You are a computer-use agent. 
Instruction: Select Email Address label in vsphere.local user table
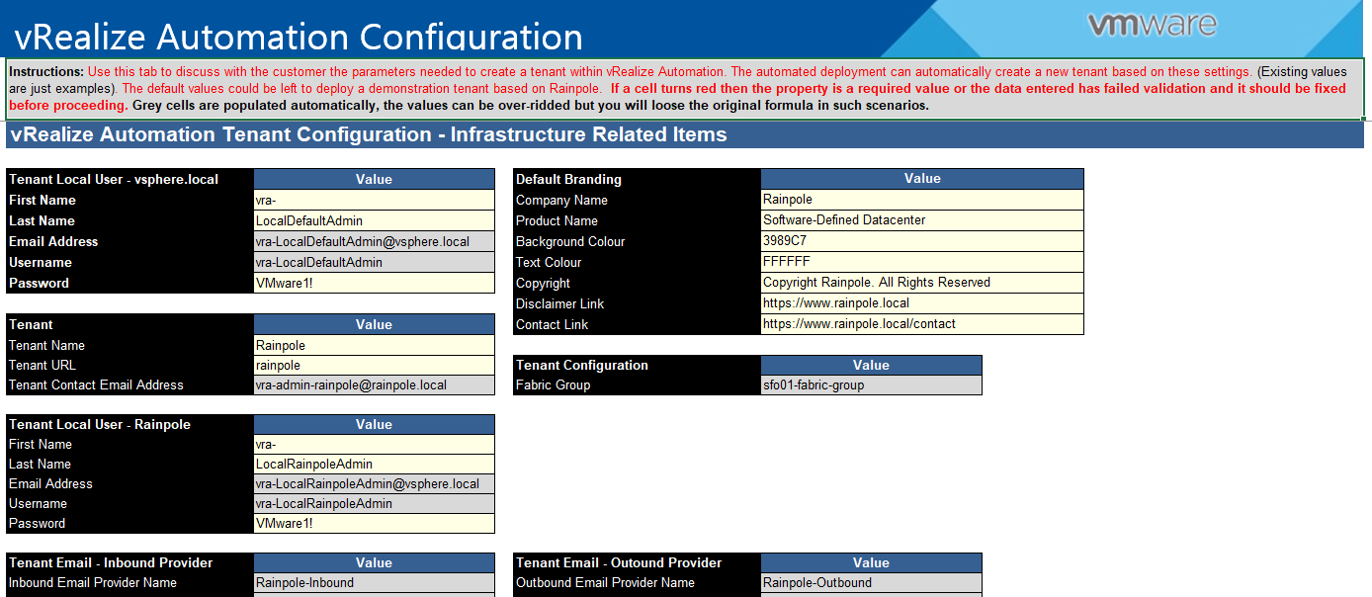pyautogui.click(x=129, y=241)
